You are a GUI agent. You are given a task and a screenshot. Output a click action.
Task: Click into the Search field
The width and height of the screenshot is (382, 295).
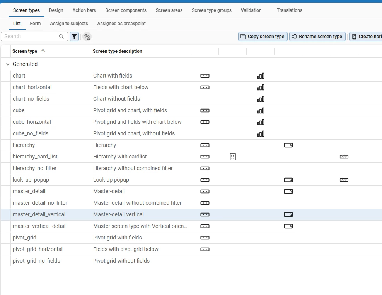point(31,37)
